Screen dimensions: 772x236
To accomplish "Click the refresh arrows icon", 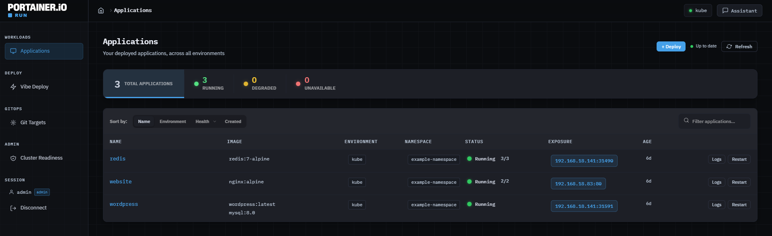I will [729, 47].
